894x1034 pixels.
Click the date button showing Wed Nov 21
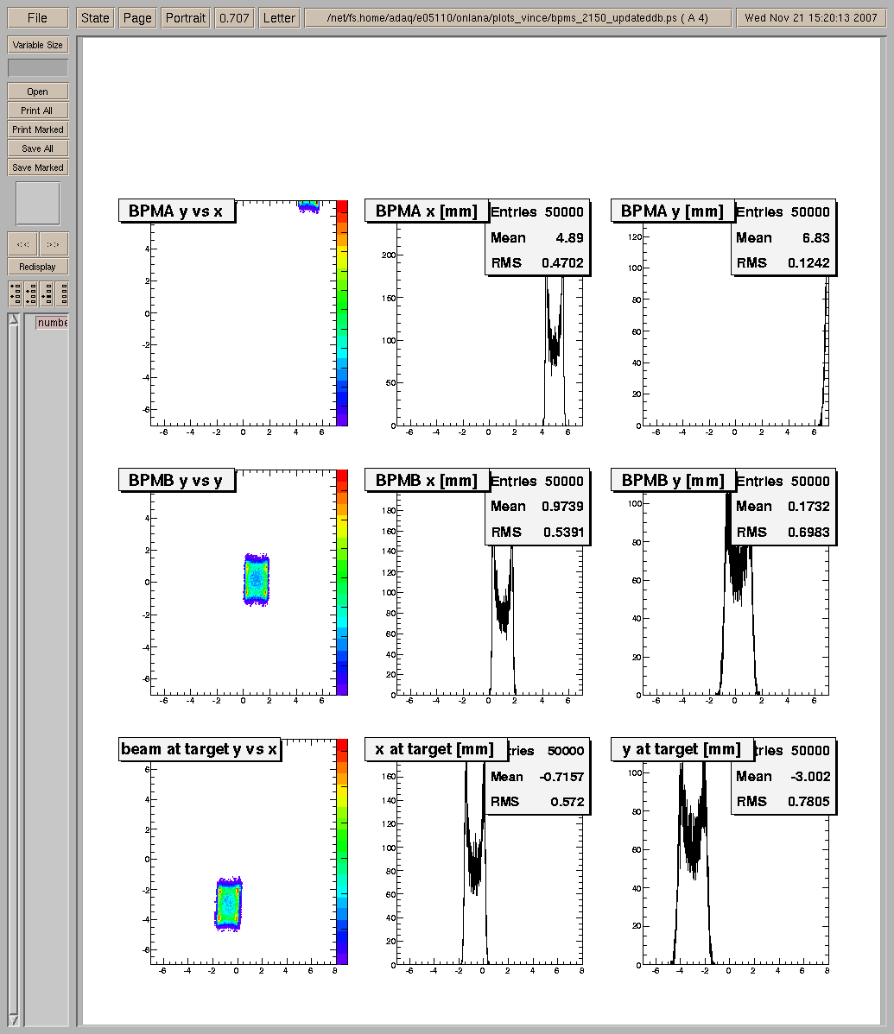[x=811, y=18]
